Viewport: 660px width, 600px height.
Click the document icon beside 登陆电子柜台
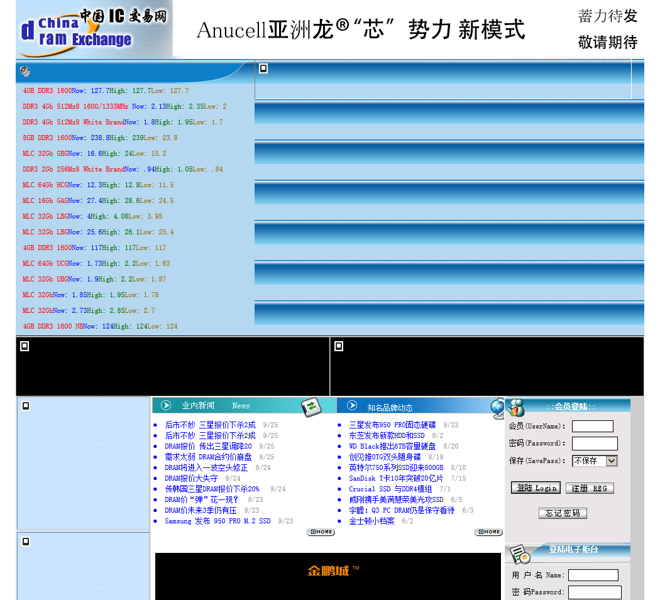pos(519,554)
